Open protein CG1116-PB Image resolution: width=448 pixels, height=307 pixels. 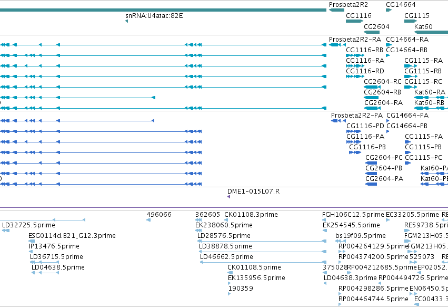point(355,152)
